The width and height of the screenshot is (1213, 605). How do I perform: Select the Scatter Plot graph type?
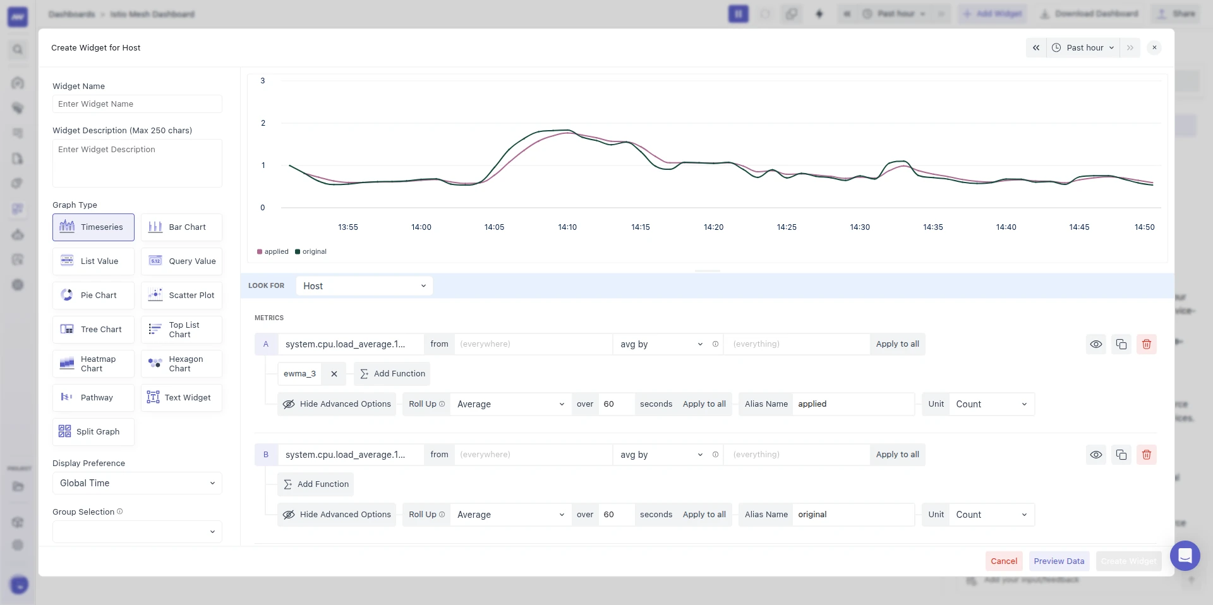[181, 296]
